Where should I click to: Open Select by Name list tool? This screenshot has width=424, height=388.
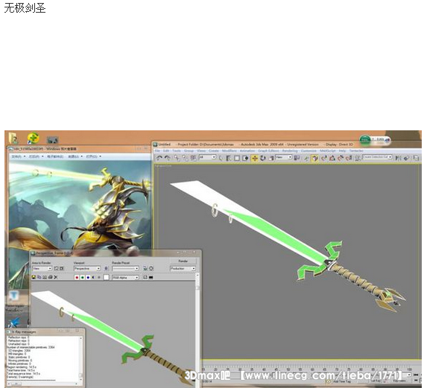(229, 158)
